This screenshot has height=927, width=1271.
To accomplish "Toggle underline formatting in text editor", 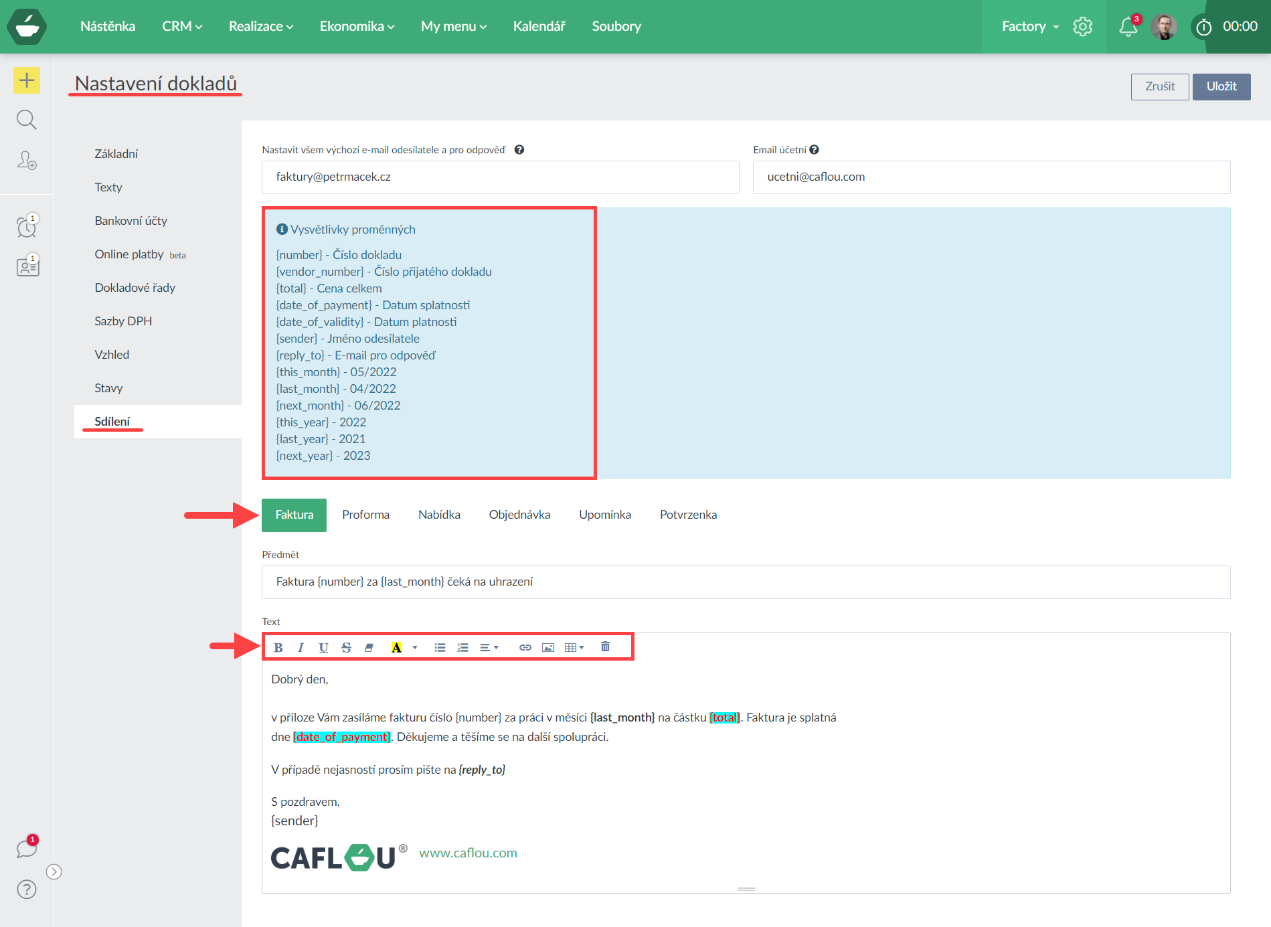I will (323, 647).
